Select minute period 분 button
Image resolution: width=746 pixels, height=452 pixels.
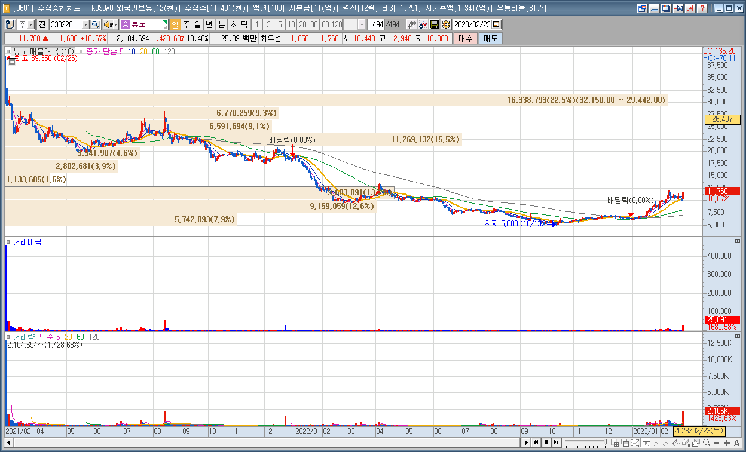(x=221, y=24)
